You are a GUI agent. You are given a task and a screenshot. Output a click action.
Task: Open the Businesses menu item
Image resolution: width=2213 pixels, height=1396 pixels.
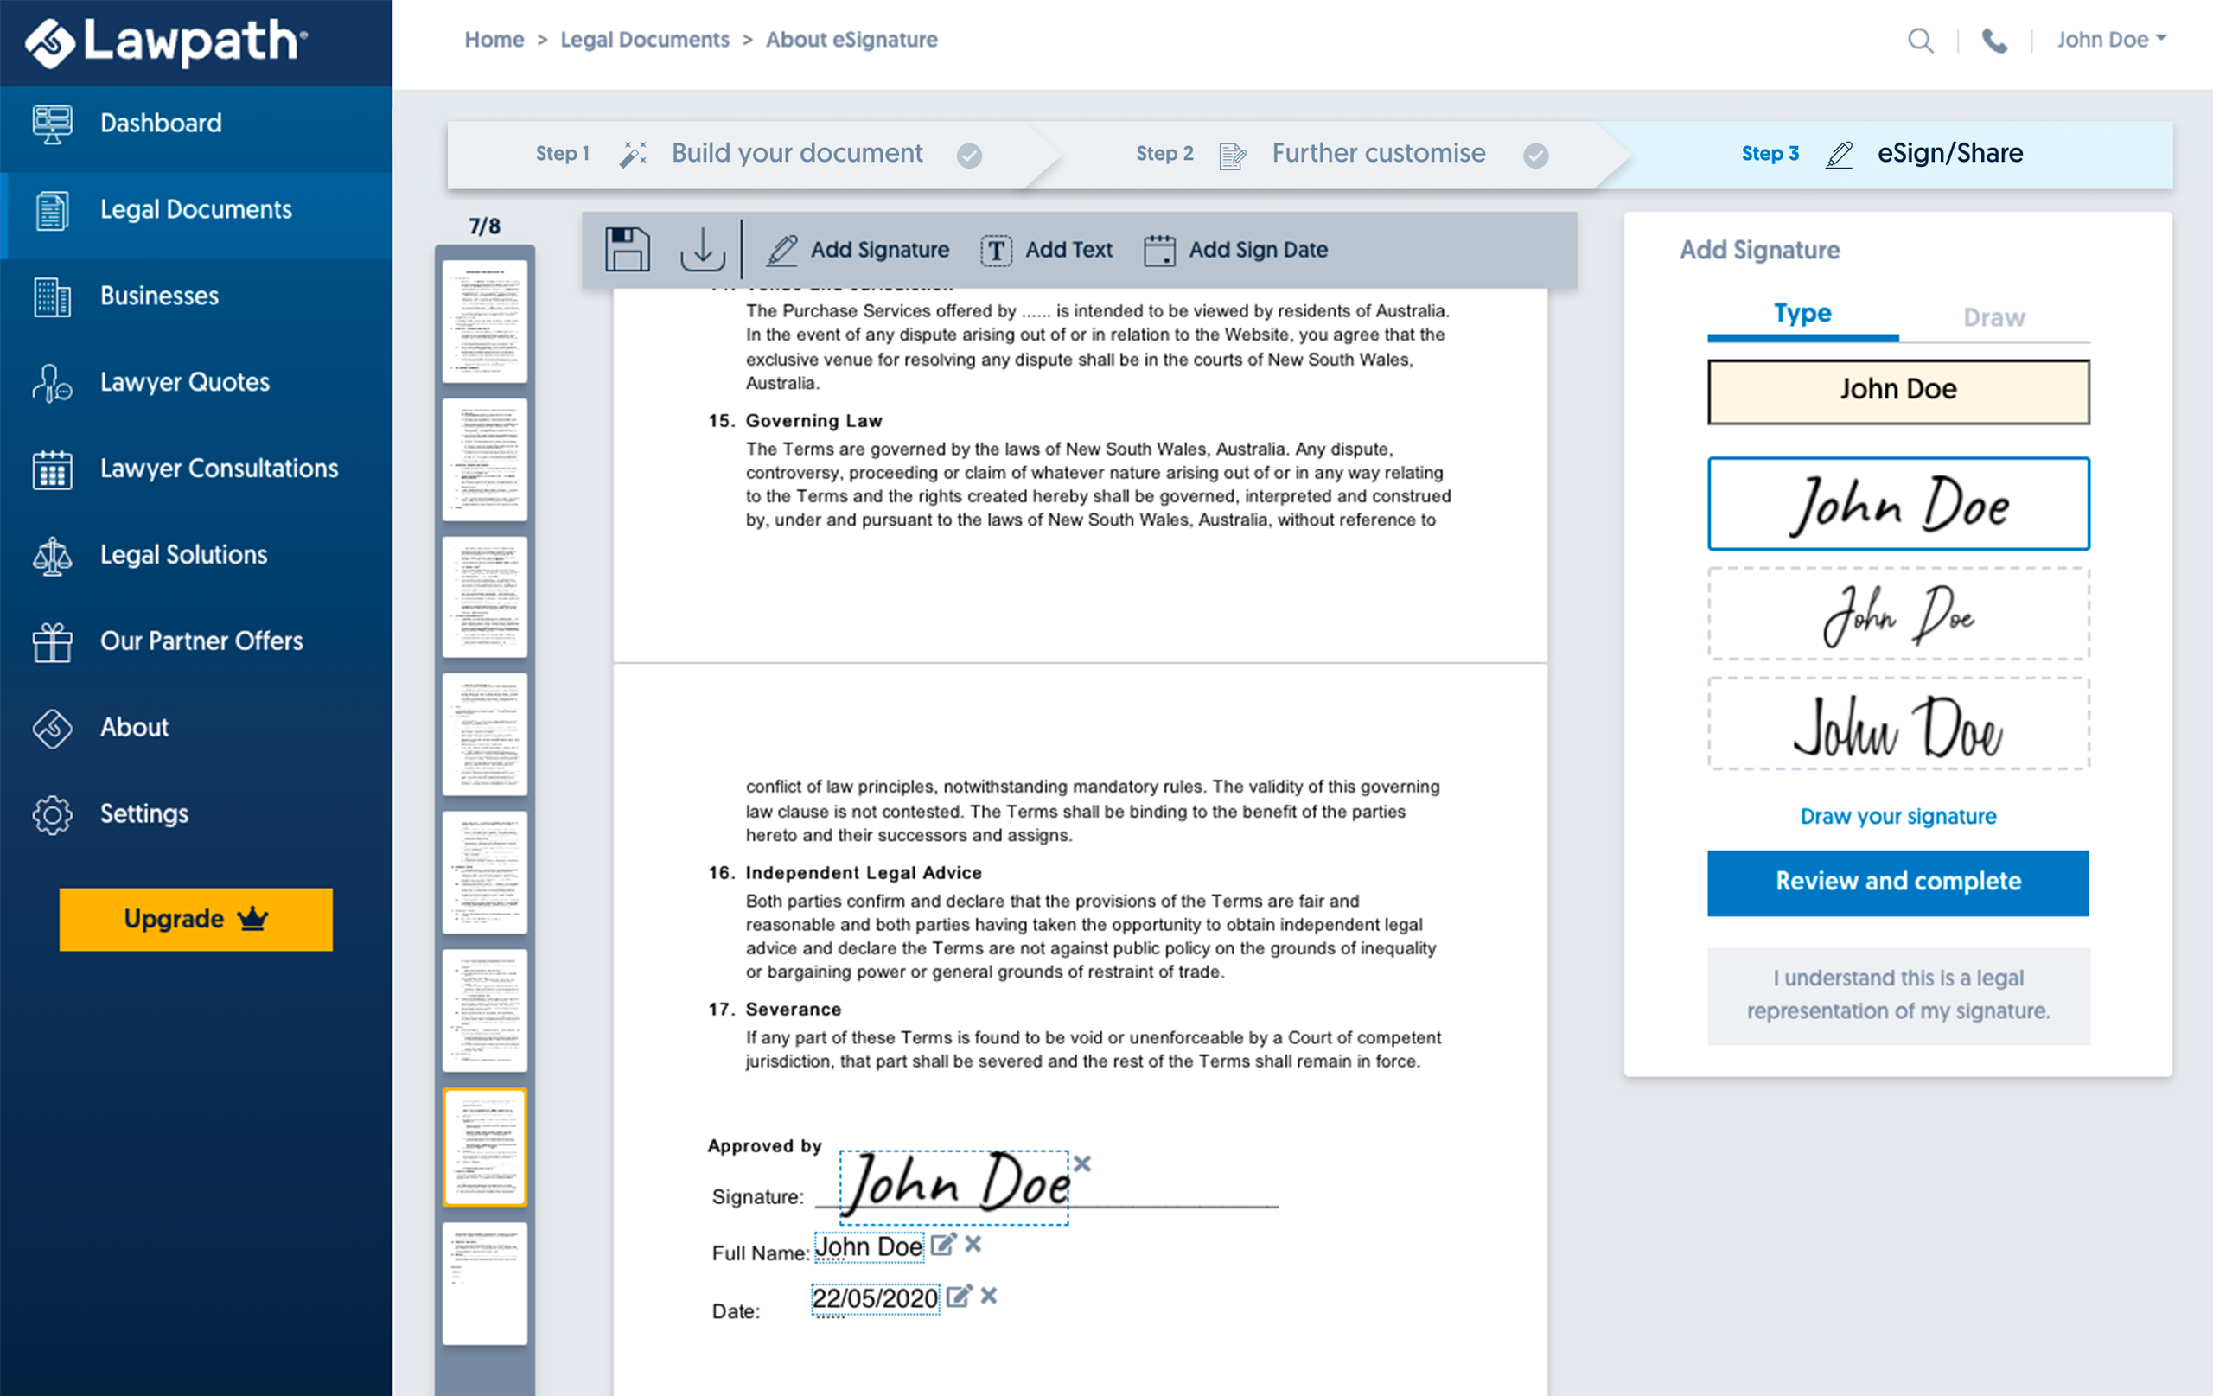click(195, 296)
